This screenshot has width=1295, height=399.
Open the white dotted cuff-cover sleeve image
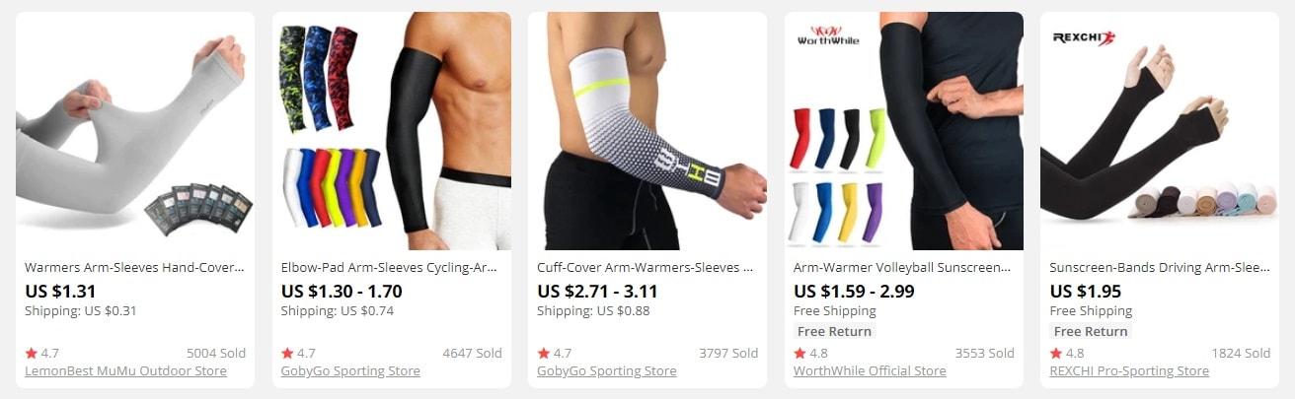[647, 131]
